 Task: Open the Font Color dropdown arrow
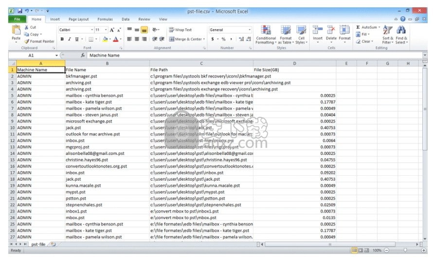tap(121, 39)
